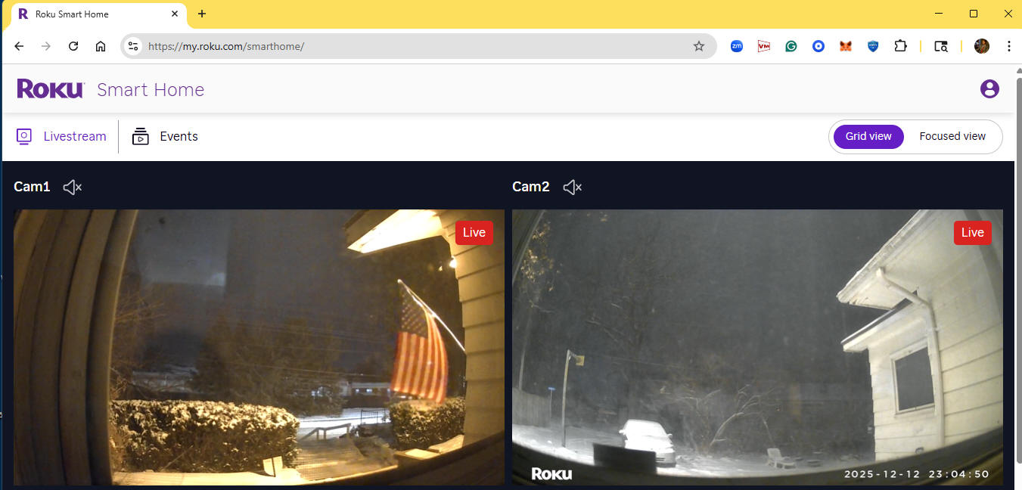Image resolution: width=1022 pixels, height=490 pixels.
Task: Click the MetaMask fox extension icon
Action: (845, 46)
